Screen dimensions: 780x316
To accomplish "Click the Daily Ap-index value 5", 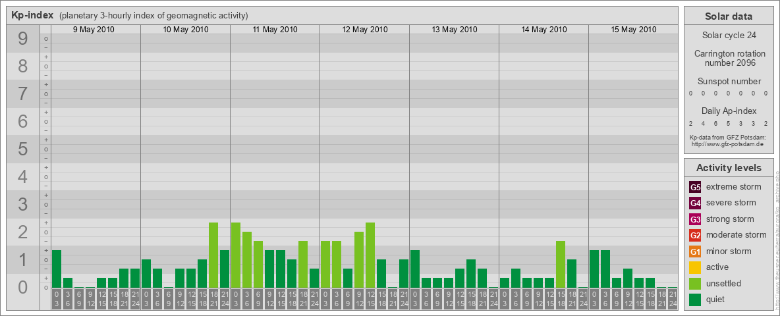I will (728, 123).
